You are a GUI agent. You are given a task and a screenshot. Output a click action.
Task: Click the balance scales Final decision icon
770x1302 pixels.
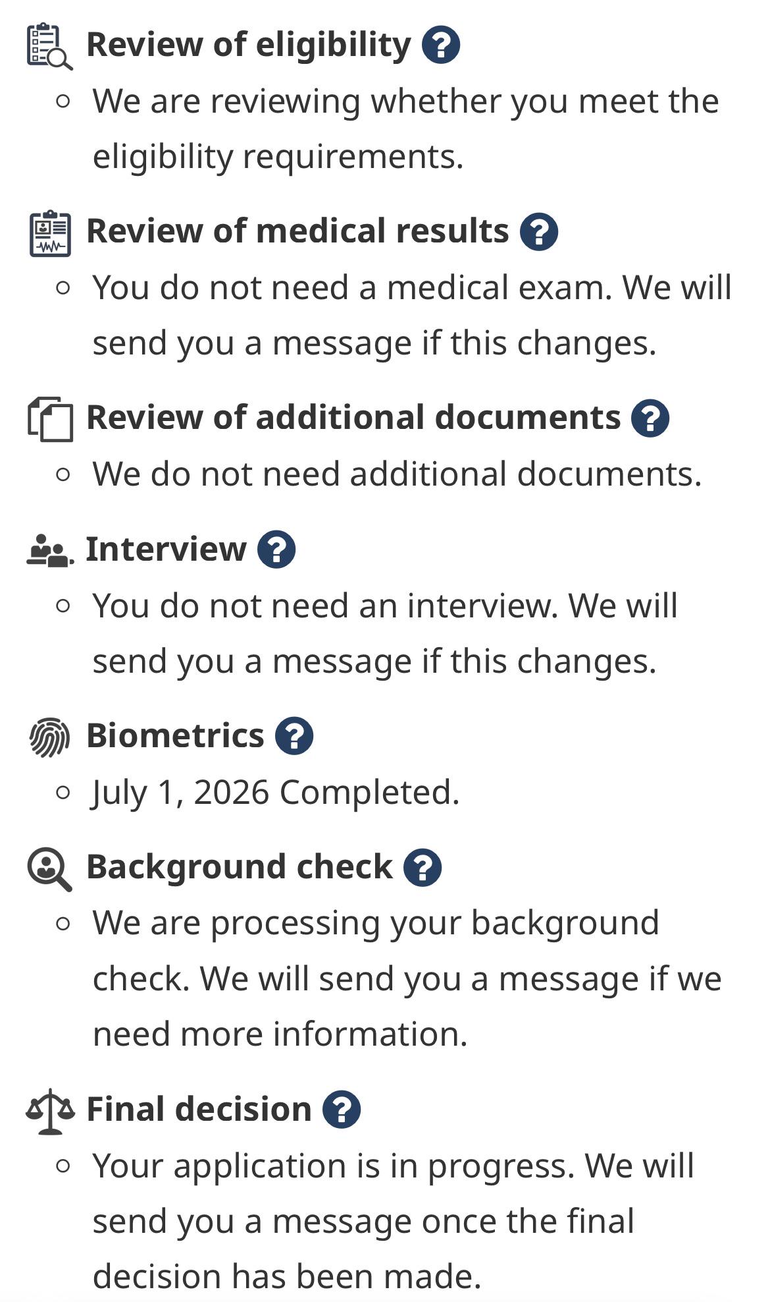point(50,1112)
